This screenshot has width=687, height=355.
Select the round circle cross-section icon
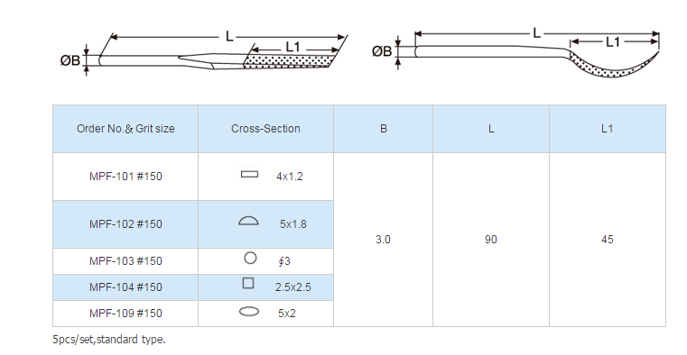[250, 258]
